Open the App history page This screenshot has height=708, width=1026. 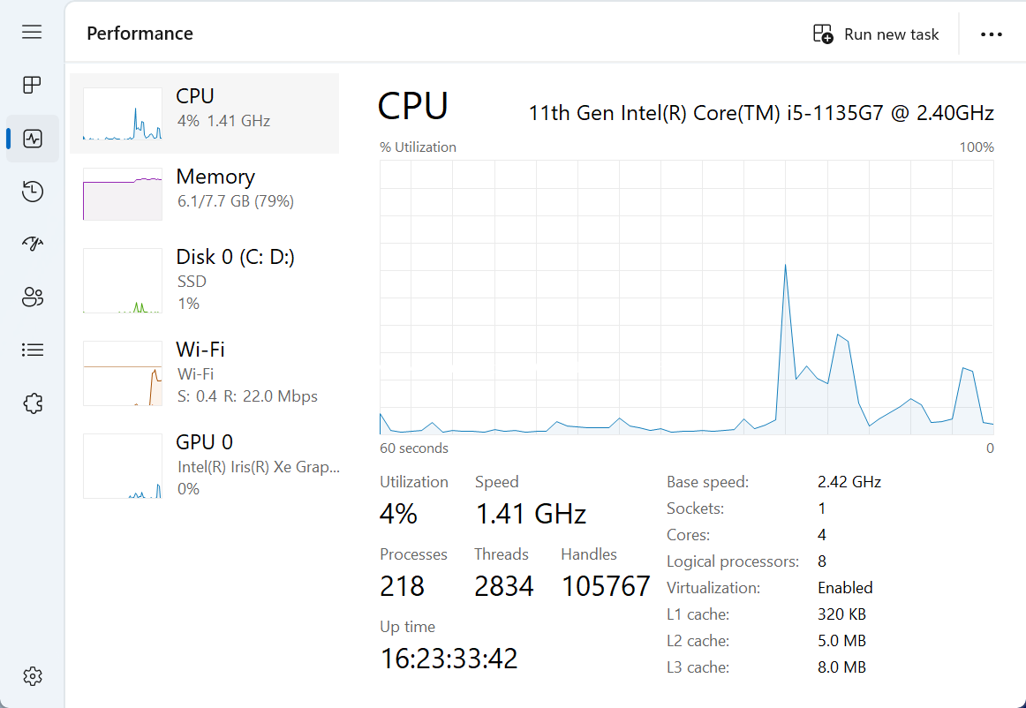coord(33,192)
